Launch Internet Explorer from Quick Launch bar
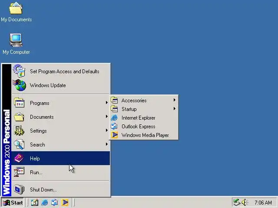This screenshot has height=208, width=278. [44, 202]
